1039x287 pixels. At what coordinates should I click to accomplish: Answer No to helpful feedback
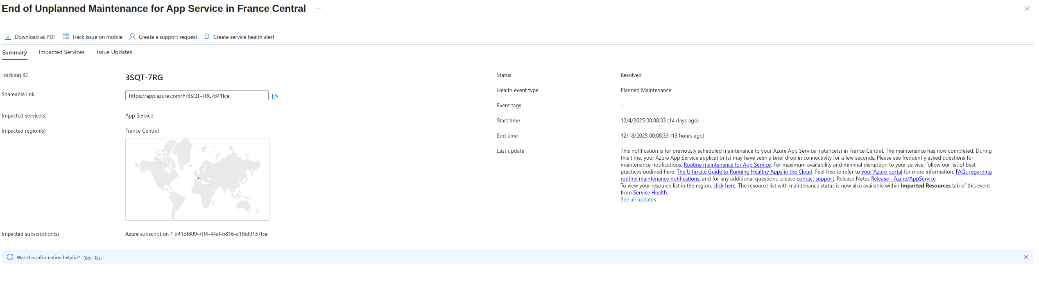click(x=98, y=258)
